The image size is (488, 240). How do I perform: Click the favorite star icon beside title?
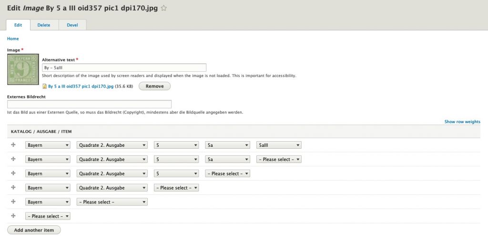point(164,8)
